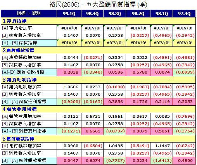Screen dimensions: 197x165
Task: Click the title 裕民(2606) - 五大盈餘品質指標 (季)
Action: 98,5
